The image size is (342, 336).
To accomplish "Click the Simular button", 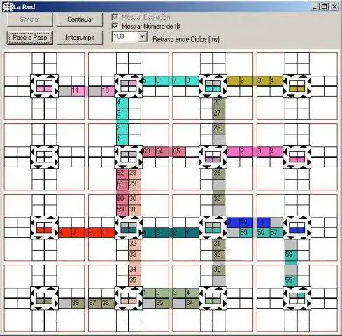I will 29,20.
